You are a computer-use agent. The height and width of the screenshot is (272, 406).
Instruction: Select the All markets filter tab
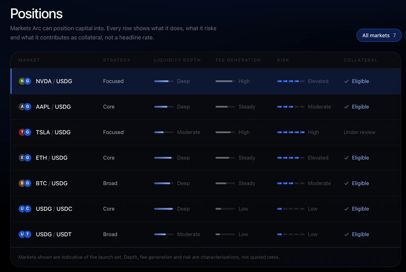tap(379, 35)
